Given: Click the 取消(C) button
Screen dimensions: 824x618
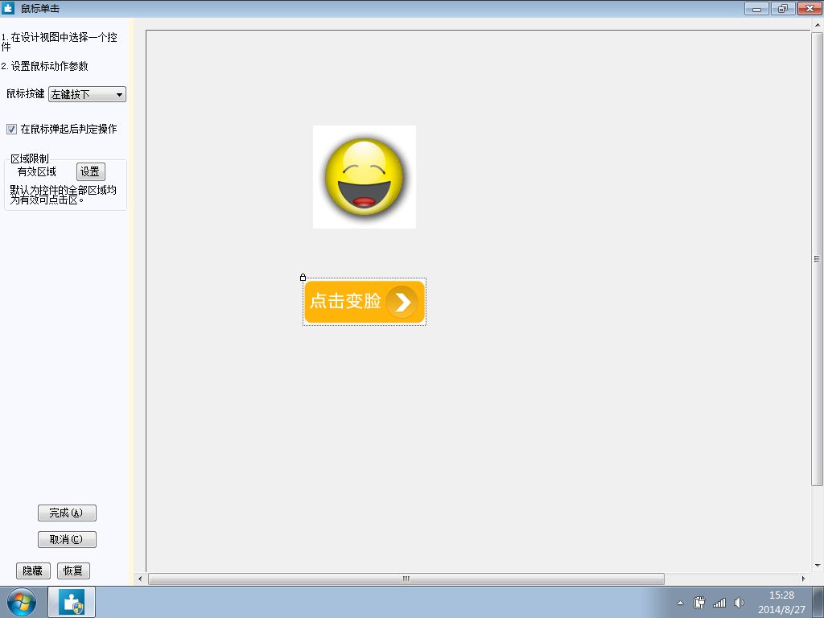Looking at the screenshot, I should click(x=67, y=539).
